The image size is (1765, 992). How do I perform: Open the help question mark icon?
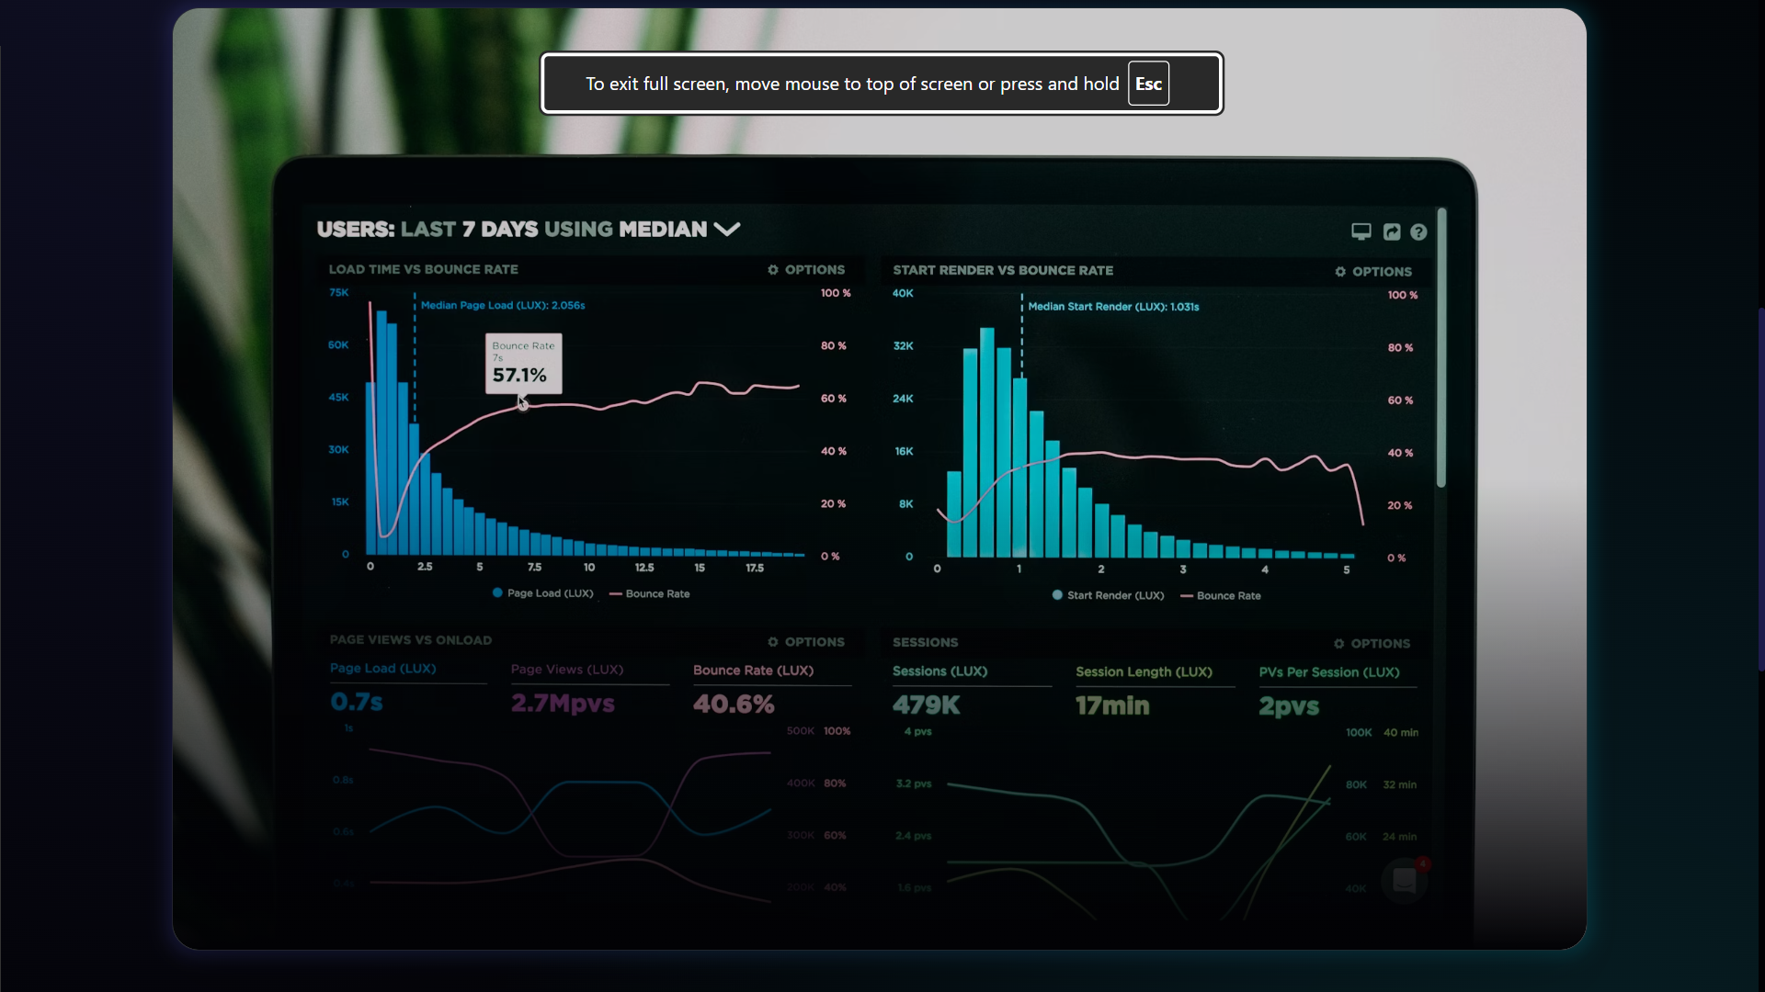(1418, 232)
